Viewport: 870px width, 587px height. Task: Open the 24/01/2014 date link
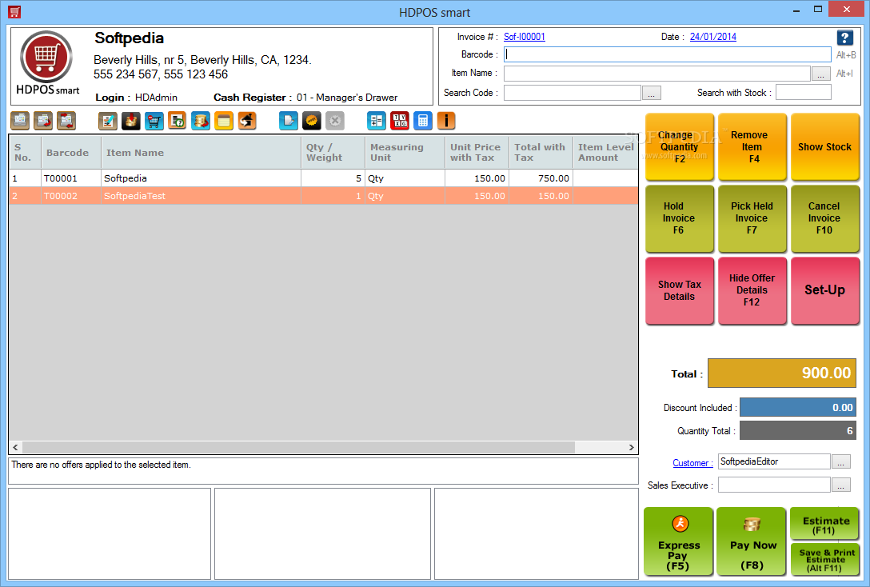(713, 37)
